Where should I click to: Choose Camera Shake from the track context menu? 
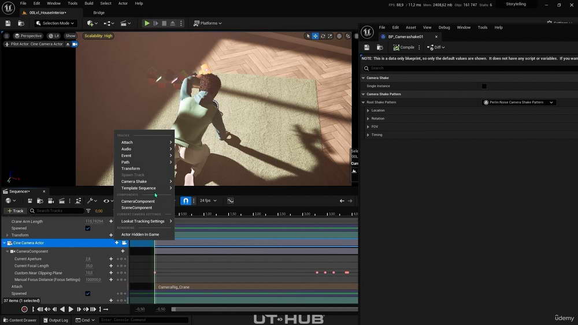click(x=134, y=181)
